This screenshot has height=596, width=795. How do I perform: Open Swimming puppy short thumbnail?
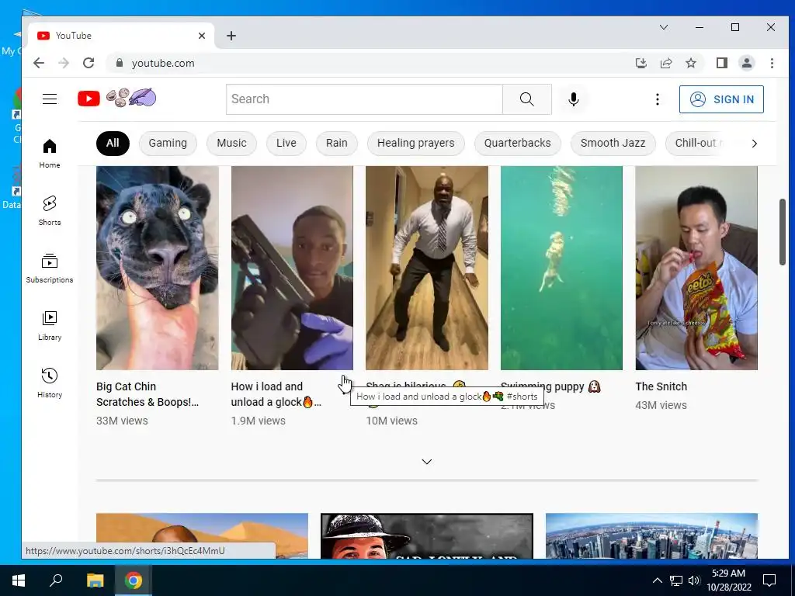[561, 268]
